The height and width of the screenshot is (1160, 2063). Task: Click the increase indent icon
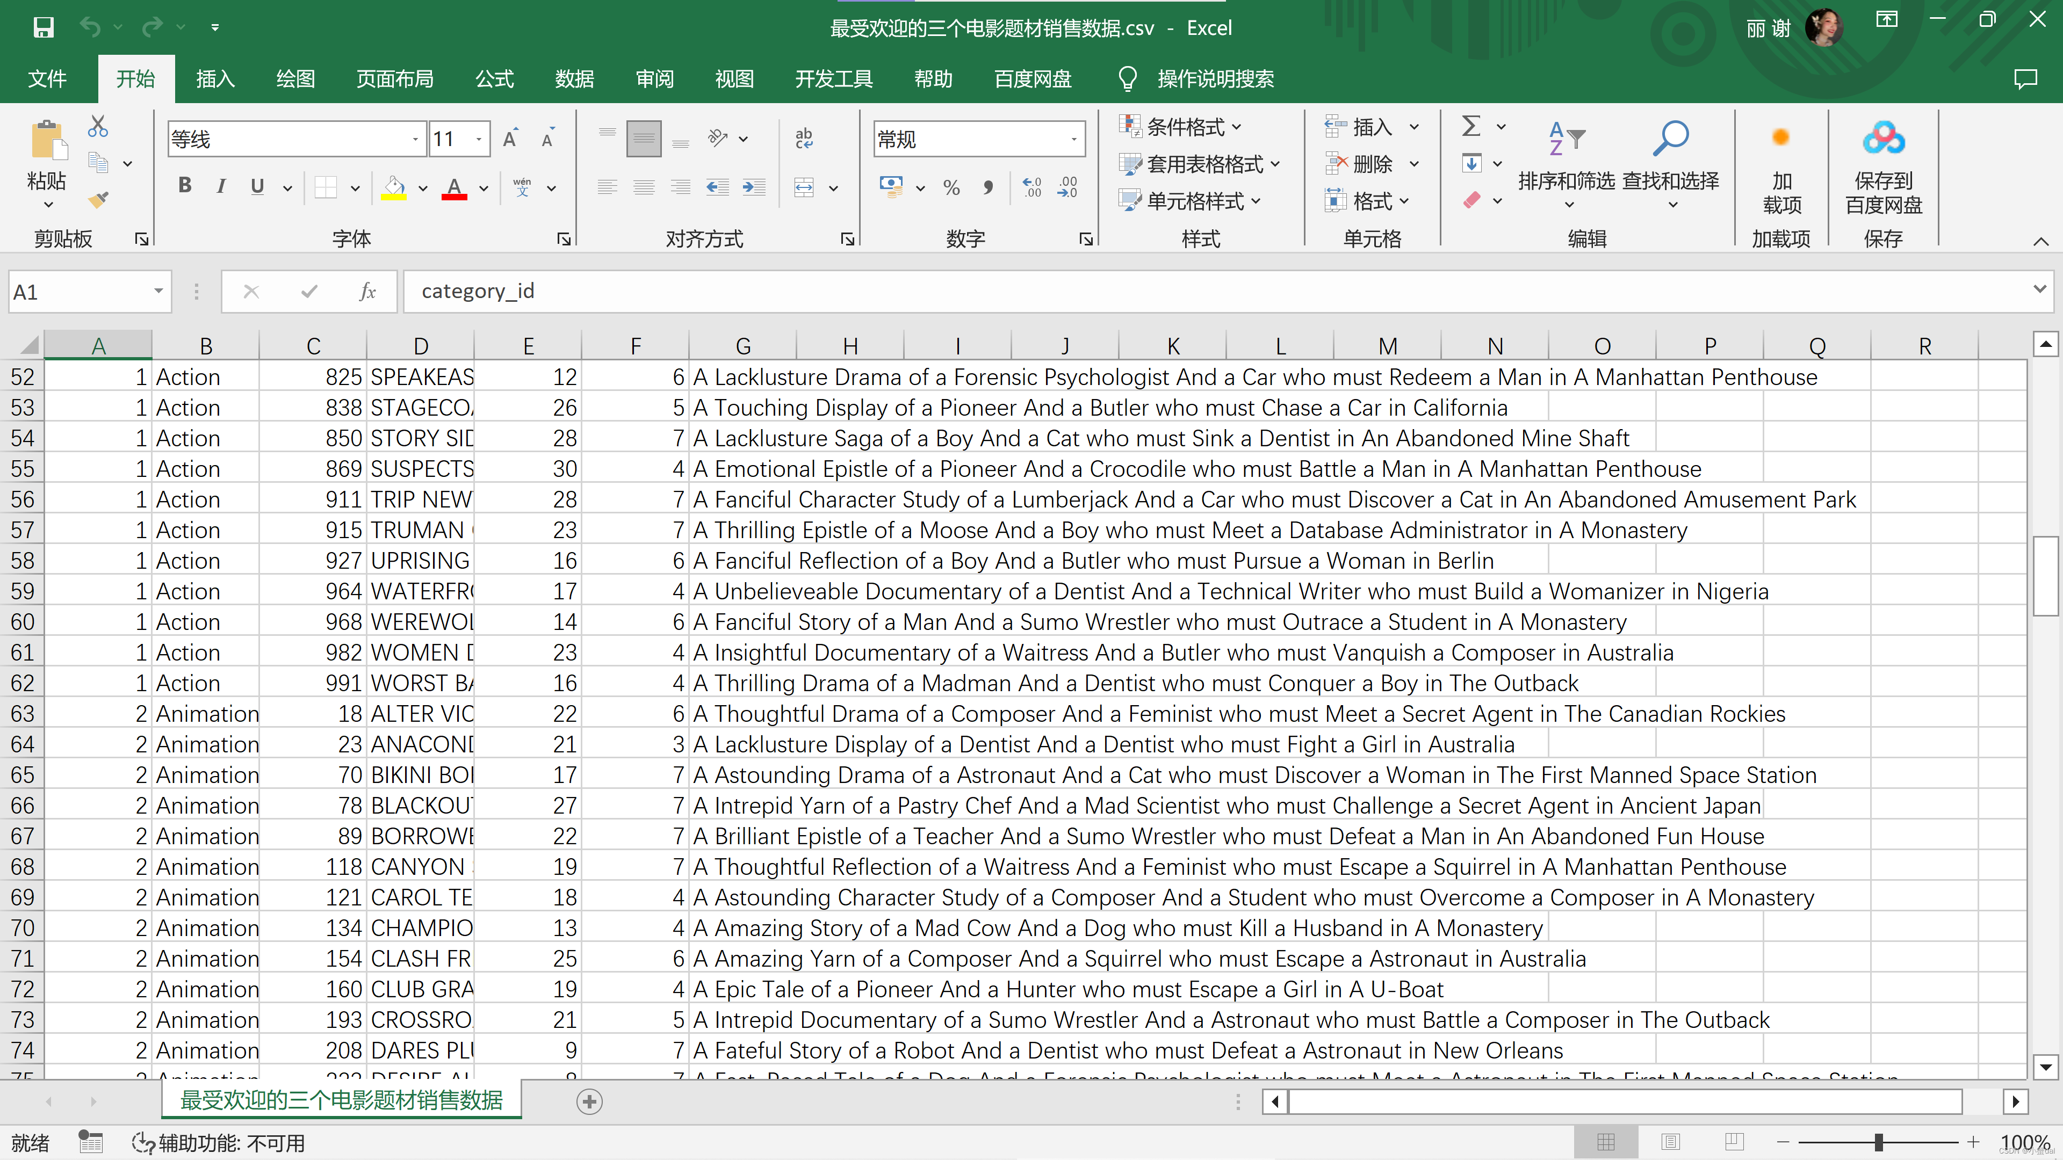[754, 187]
